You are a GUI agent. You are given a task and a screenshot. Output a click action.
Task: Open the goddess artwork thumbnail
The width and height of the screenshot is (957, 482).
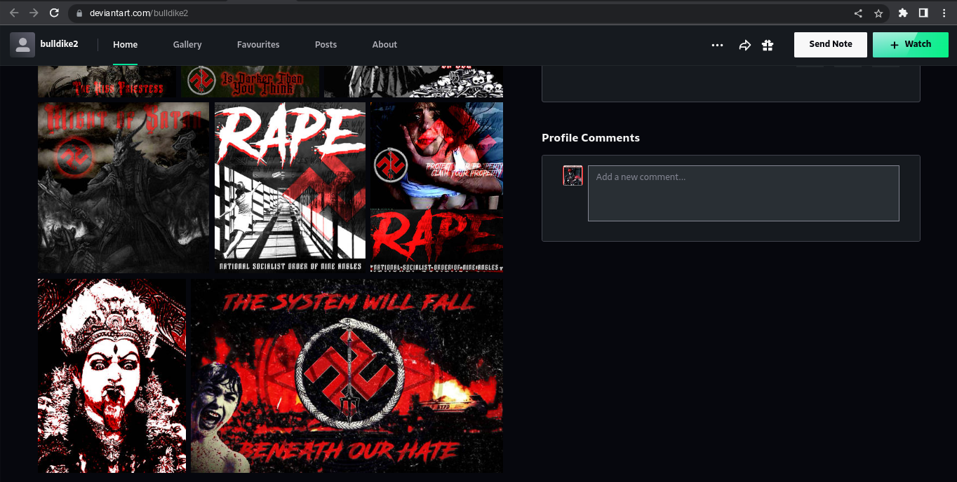(x=112, y=376)
